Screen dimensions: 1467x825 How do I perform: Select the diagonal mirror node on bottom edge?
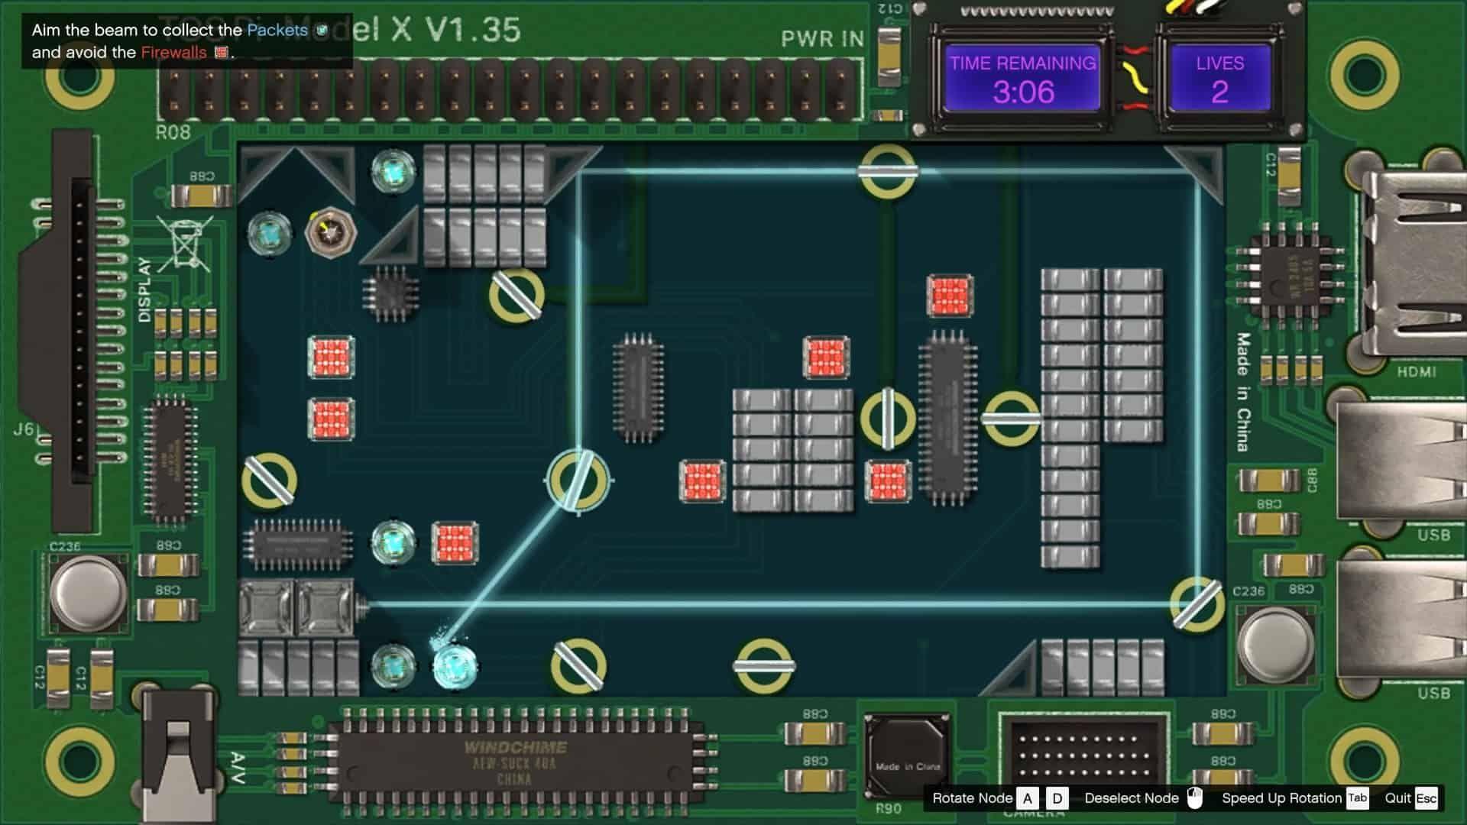[578, 665]
